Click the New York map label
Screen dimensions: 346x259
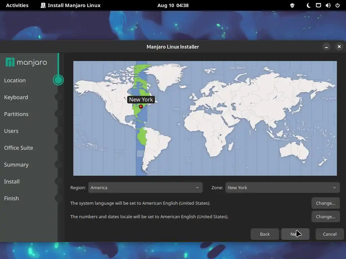point(141,99)
